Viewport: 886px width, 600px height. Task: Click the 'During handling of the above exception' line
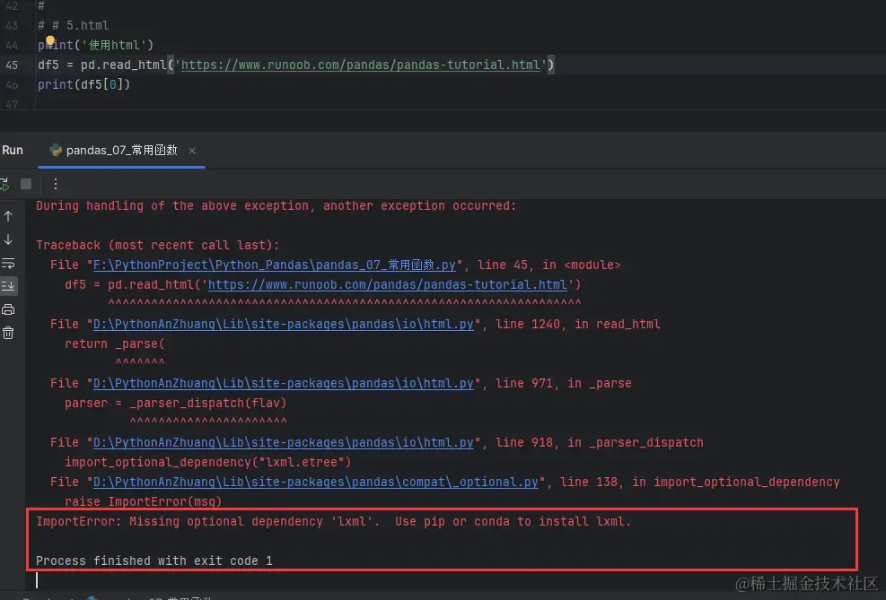coord(276,205)
